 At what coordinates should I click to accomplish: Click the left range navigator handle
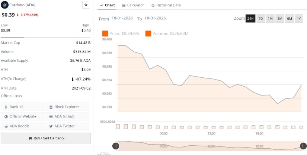tap(116, 146)
